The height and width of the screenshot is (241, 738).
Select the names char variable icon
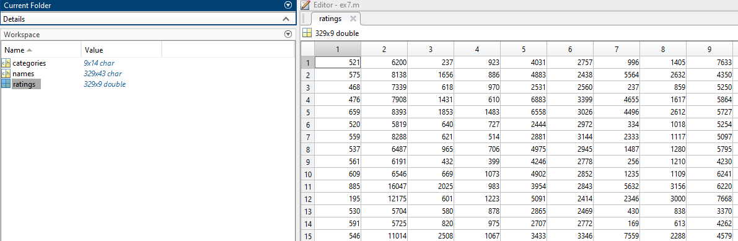click(6, 74)
